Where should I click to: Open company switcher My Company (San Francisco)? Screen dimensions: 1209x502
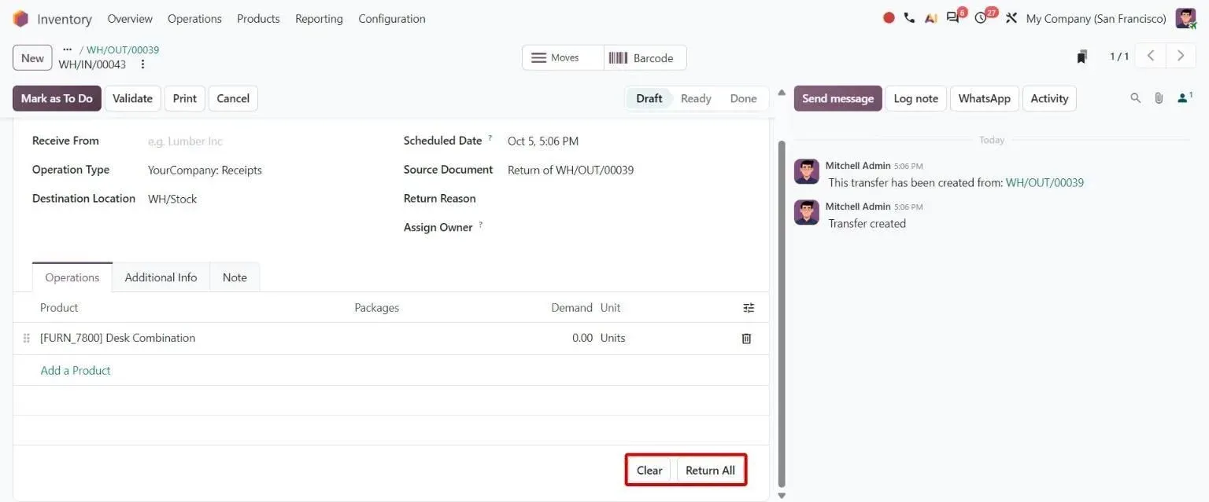click(x=1096, y=18)
